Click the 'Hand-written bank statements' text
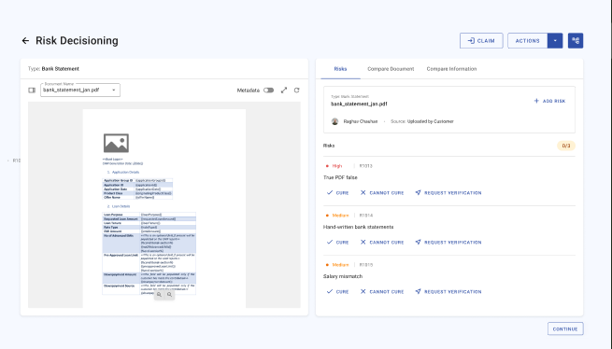 (358, 227)
